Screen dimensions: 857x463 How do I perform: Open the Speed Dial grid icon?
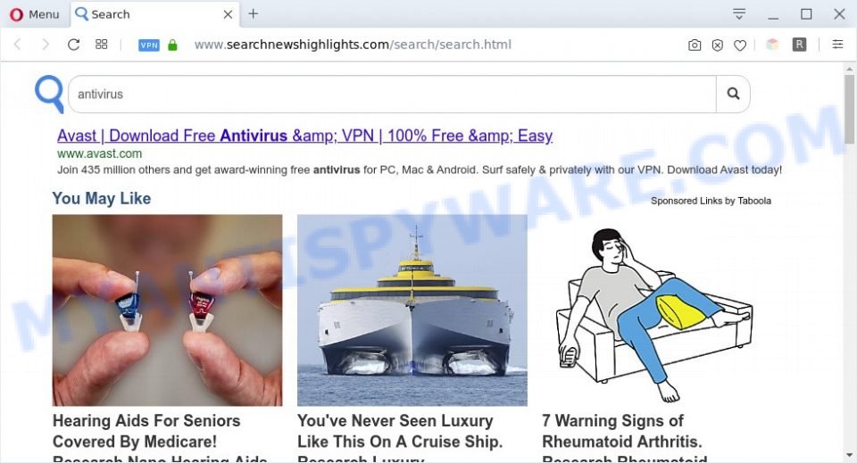102,45
